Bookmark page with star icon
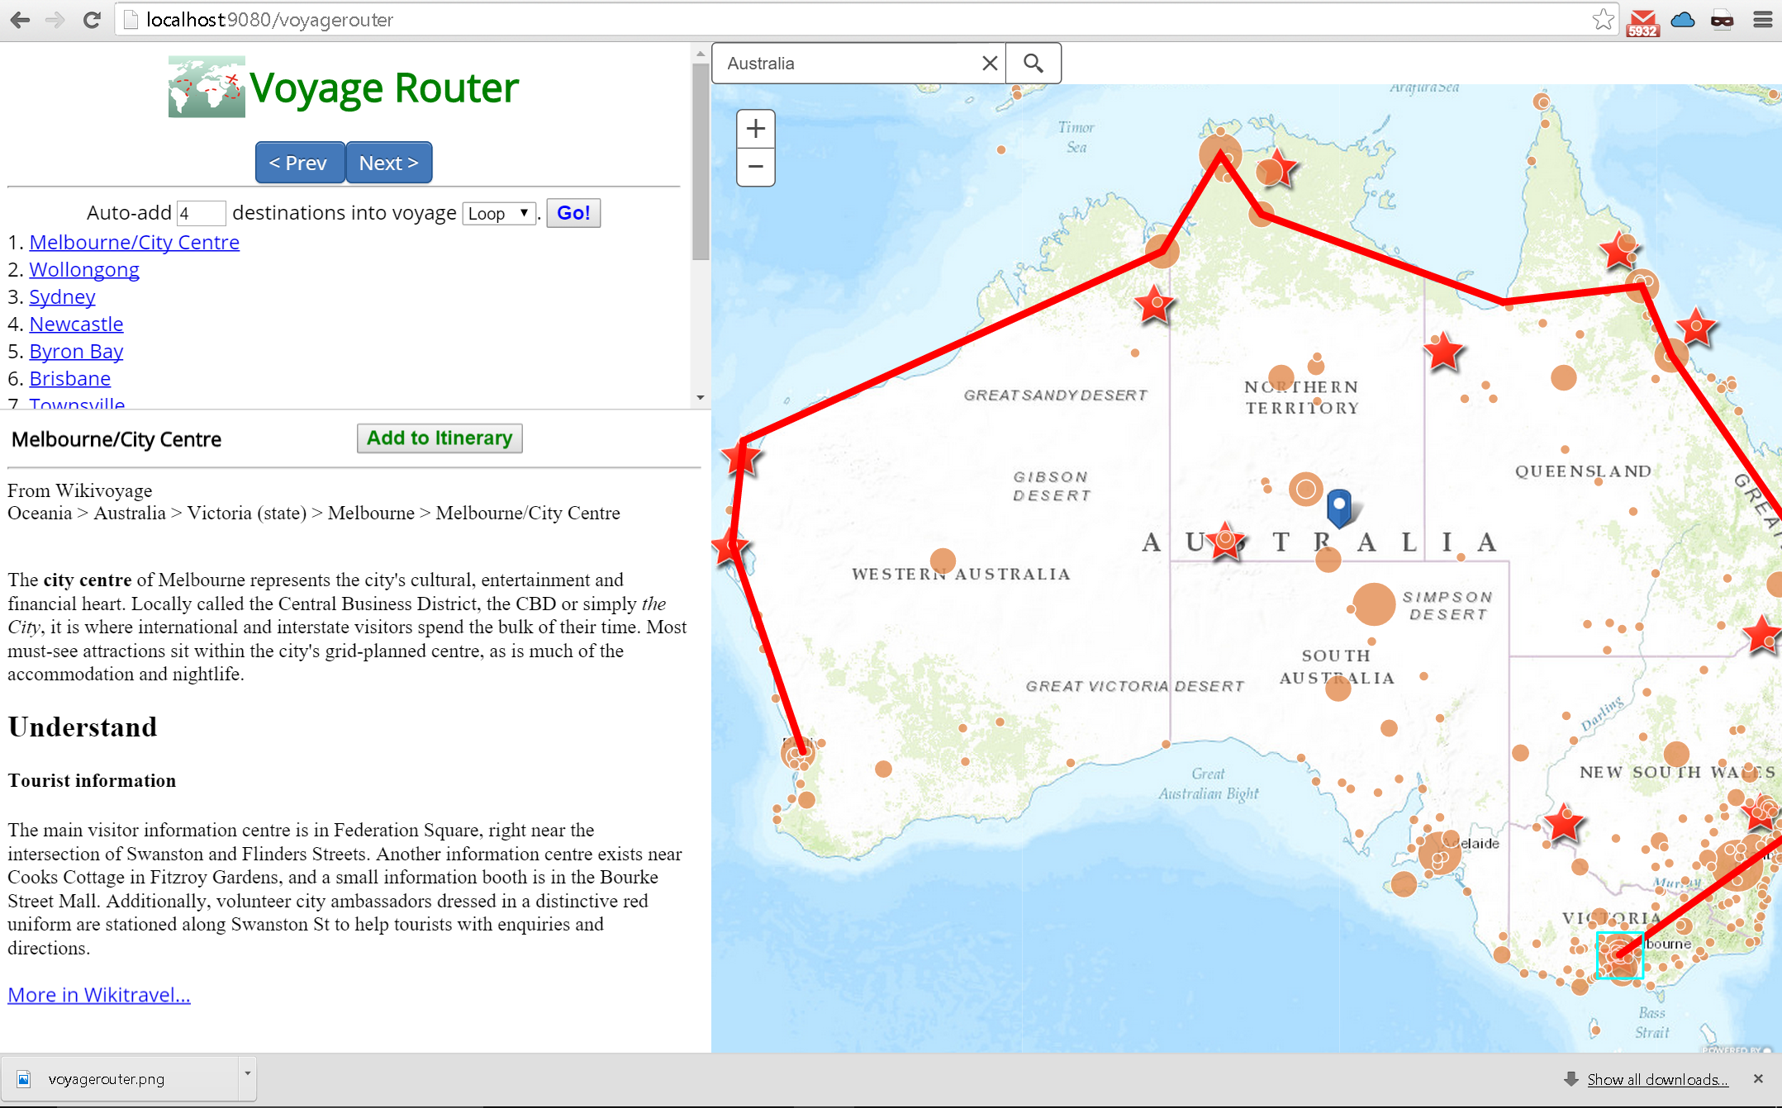The width and height of the screenshot is (1782, 1108). (1603, 20)
